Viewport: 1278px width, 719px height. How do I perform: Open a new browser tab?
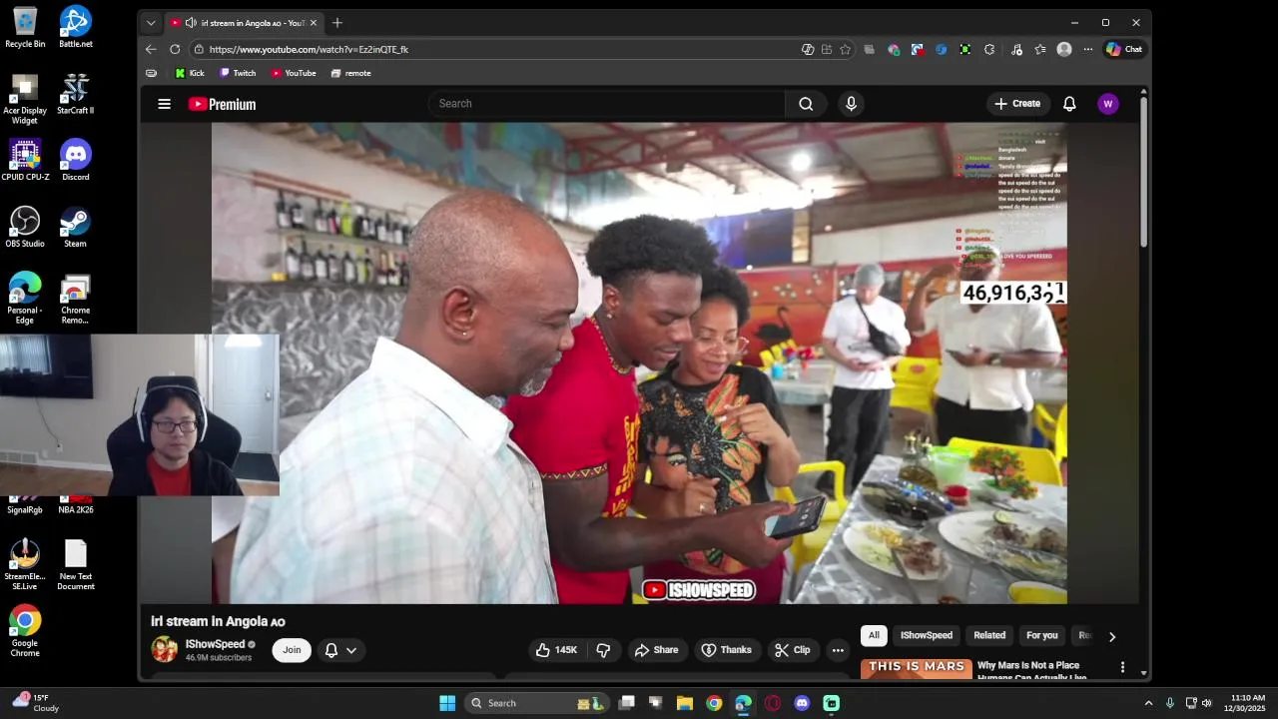[x=337, y=22]
